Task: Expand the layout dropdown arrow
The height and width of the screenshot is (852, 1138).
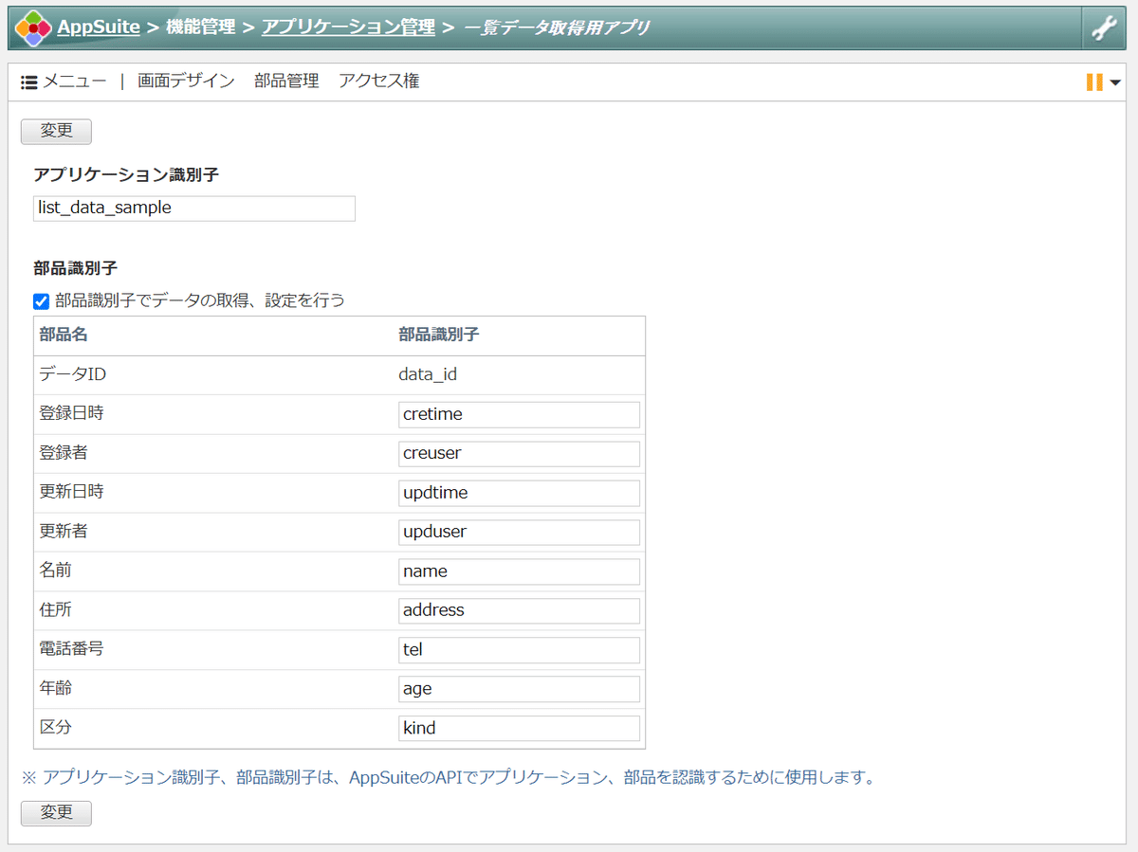Action: (1115, 82)
